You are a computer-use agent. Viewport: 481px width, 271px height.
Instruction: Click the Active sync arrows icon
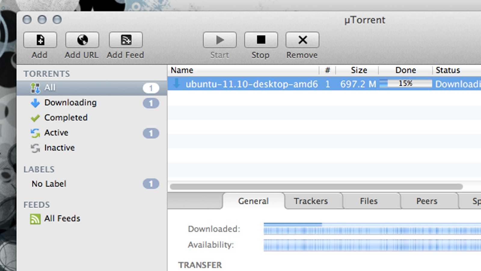point(35,133)
